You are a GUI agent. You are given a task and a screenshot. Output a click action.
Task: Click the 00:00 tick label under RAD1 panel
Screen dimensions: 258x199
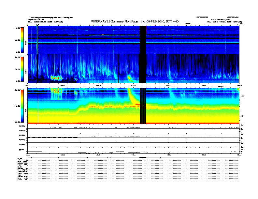pos(27,86)
